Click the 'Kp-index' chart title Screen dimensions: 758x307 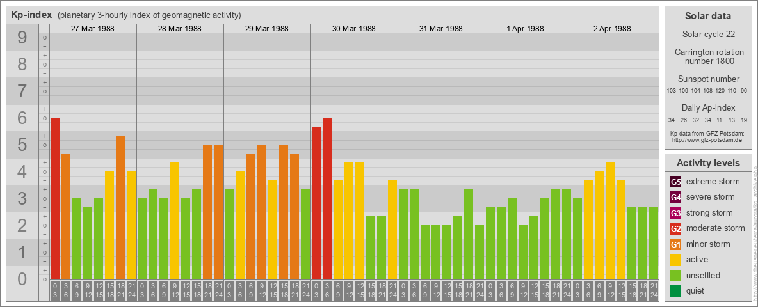[x=31, y=15]
